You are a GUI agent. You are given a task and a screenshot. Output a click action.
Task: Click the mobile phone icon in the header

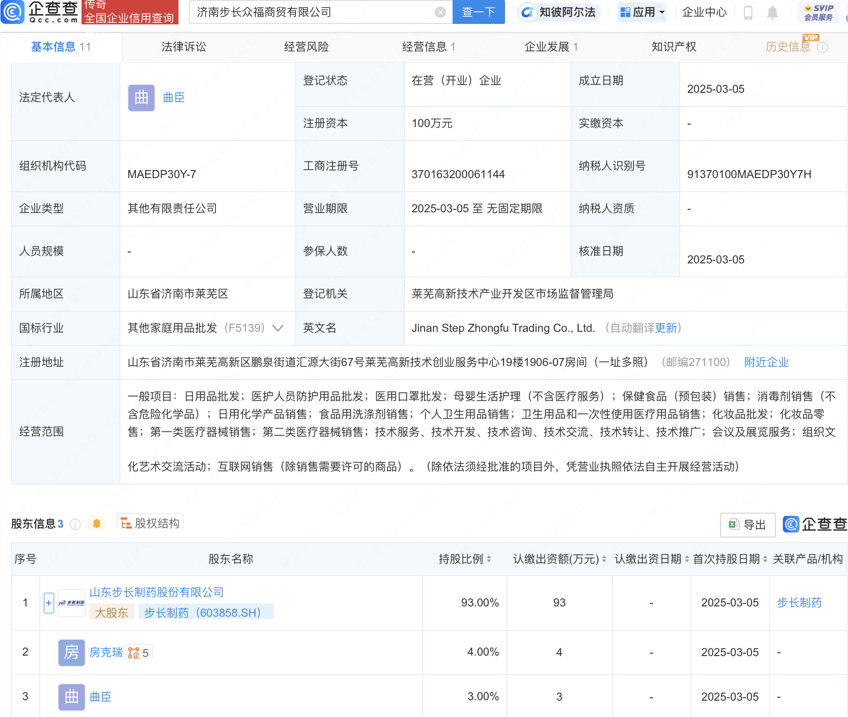point(748,12)
